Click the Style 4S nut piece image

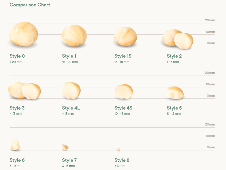tap(124, 92)
